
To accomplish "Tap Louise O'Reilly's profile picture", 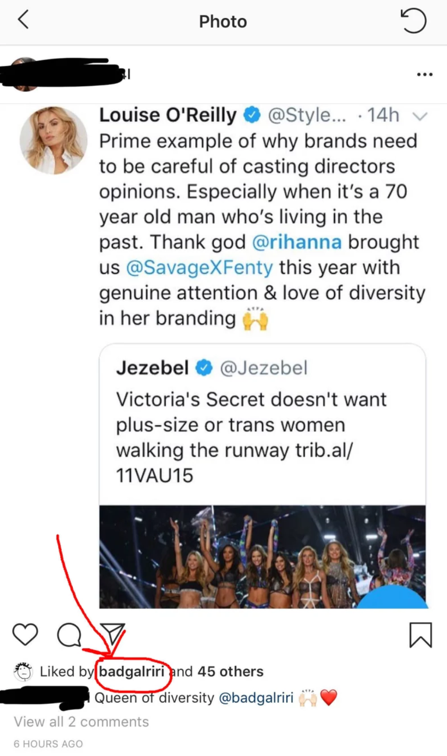I will 54,140.
